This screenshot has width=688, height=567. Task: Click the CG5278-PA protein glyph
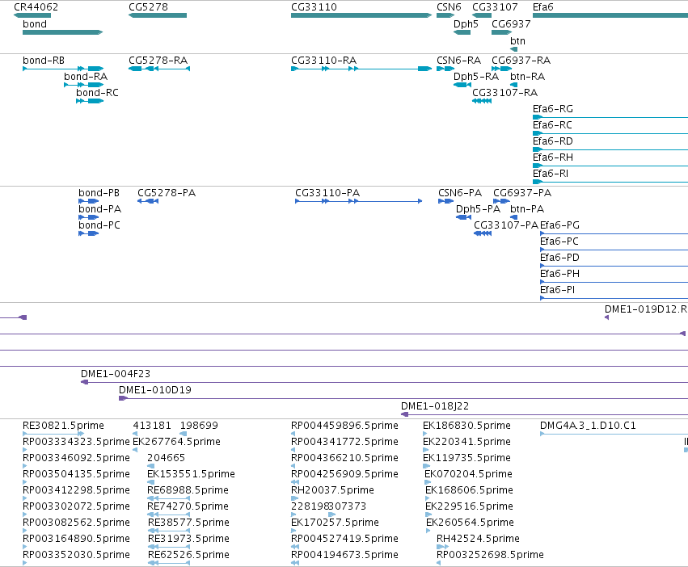tap(148, 201)
